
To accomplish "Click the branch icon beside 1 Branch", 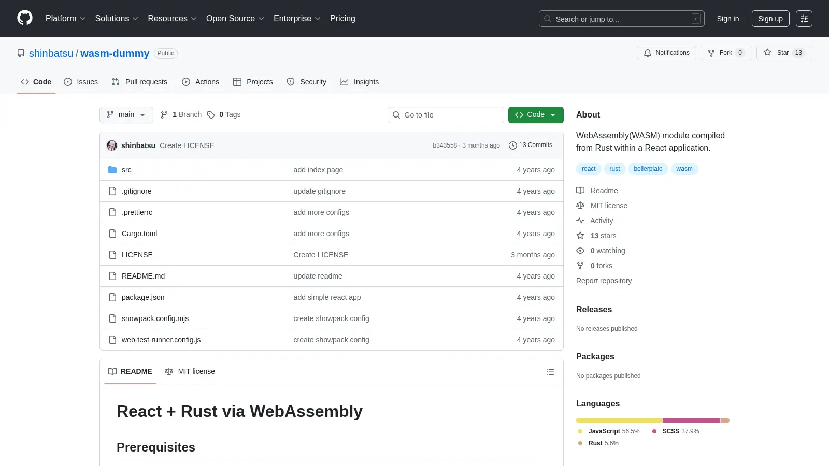I will click(164, 115).
